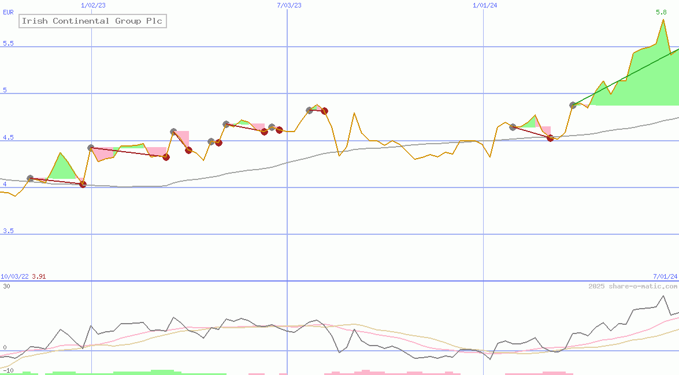Click the 5.5 price axis label

pos(8,44)
